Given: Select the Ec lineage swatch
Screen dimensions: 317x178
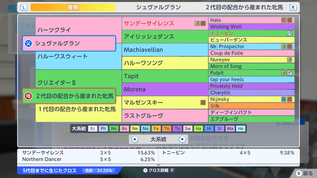Looking at the screenshot, I should 93,128.
